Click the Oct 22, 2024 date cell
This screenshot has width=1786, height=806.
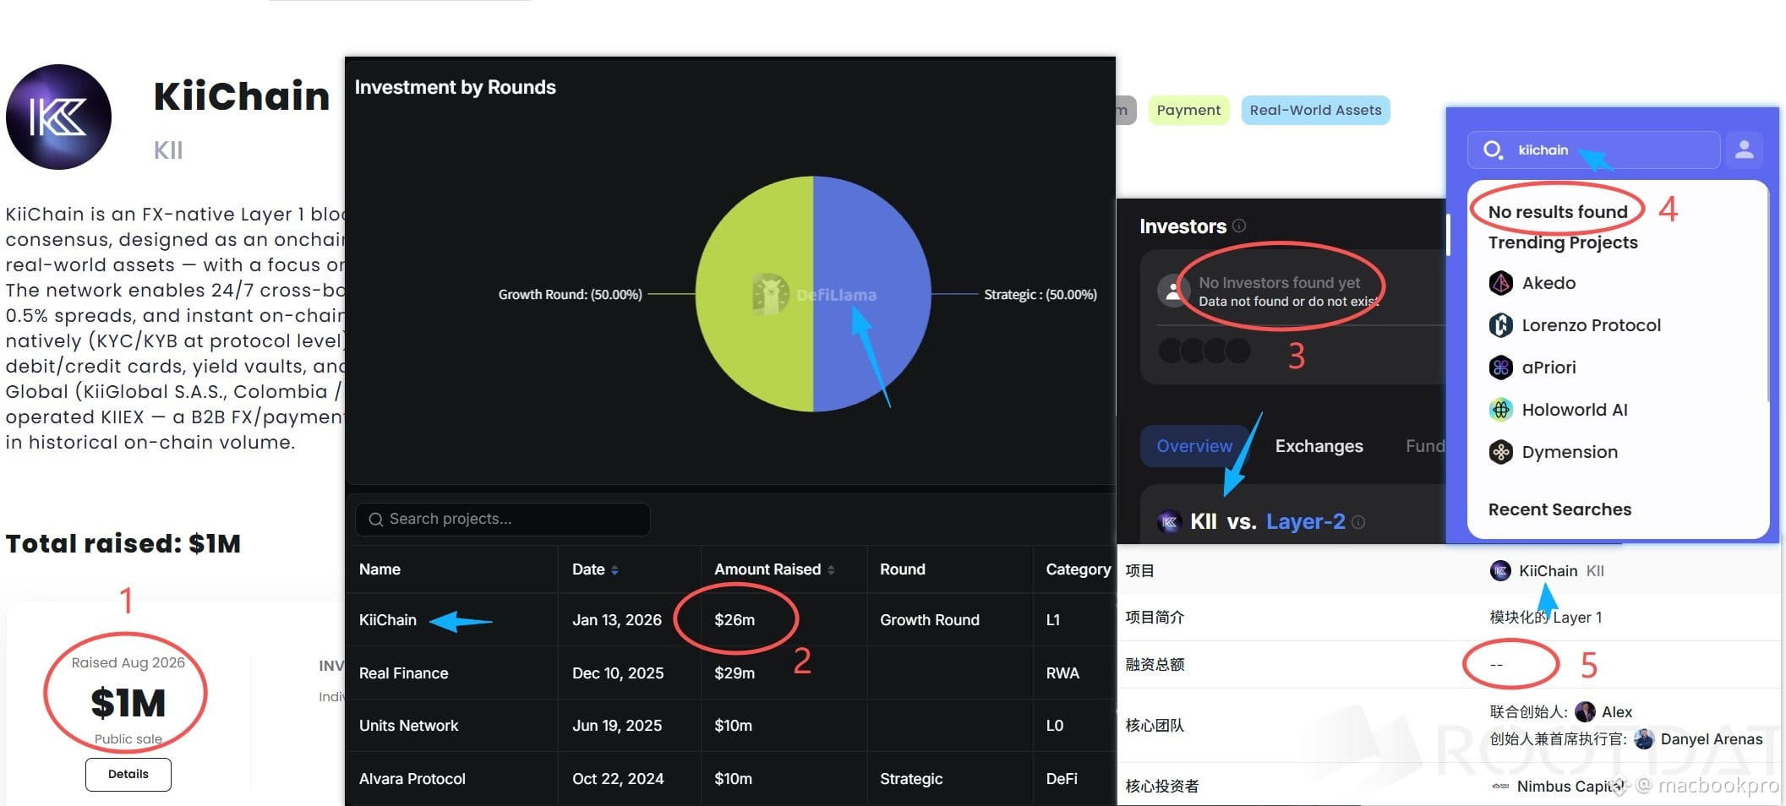pos(618,779)
